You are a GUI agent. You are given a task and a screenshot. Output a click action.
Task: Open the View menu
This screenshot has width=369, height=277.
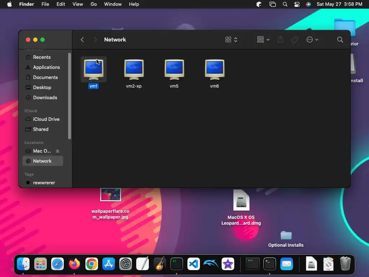[x=78, y=4]
